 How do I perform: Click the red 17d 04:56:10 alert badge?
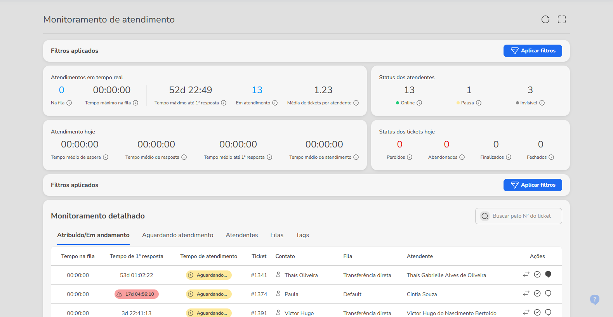click(137, 294)
